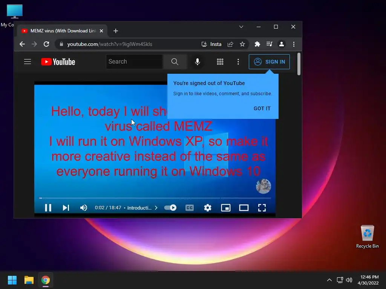
Task: Maximize the Chrome window
Action: click(x=276, y=27)
